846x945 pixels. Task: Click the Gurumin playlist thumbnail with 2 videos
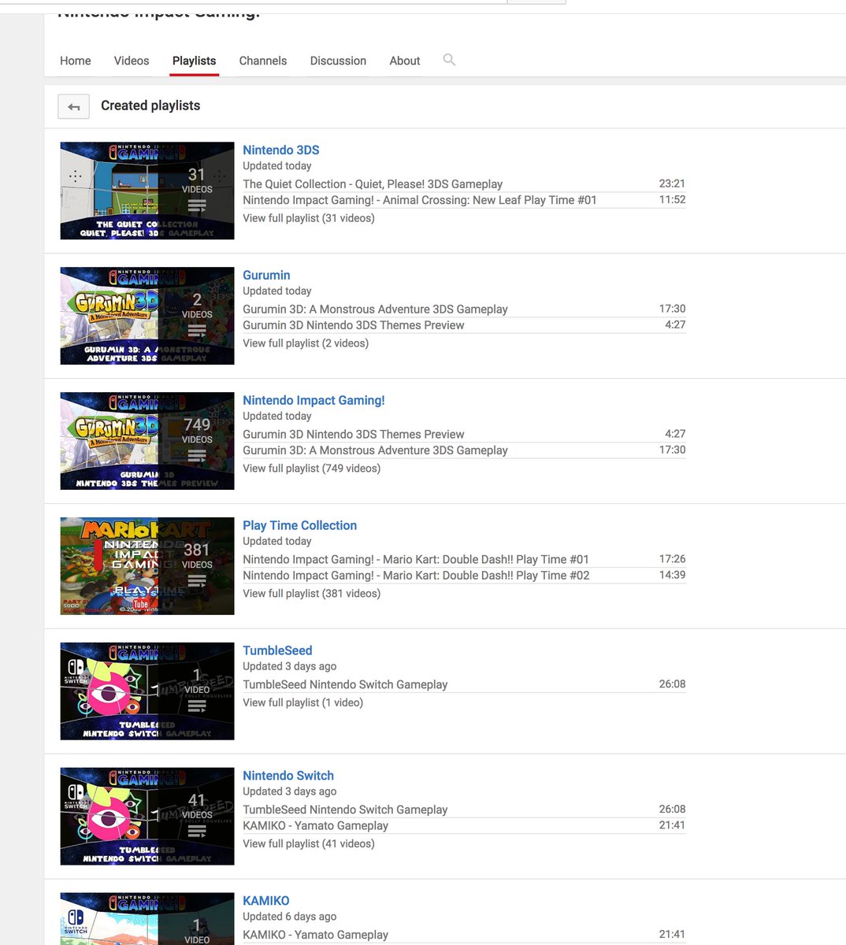pyautogui.click(x=147, y=316)
